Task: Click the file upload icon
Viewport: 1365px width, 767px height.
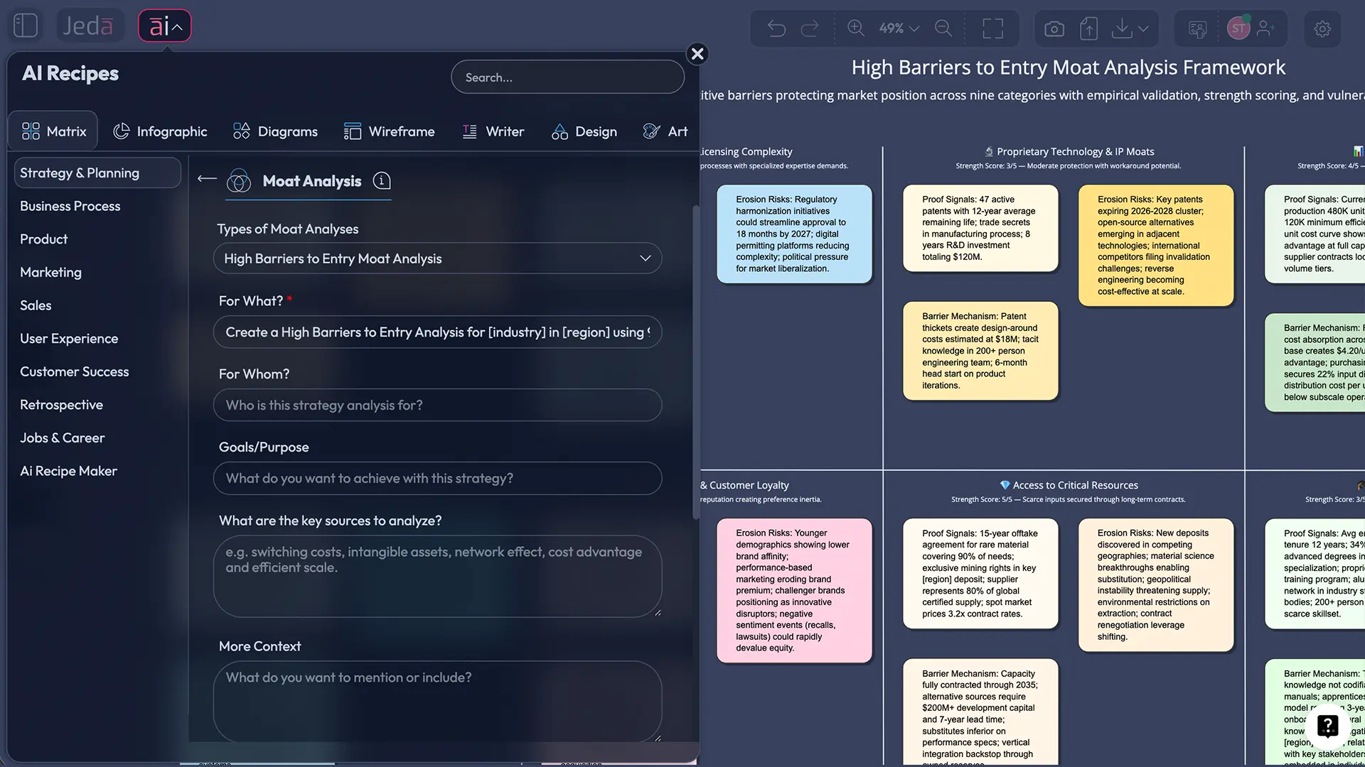Action: pyautogui.click(x=1088, y=28)
